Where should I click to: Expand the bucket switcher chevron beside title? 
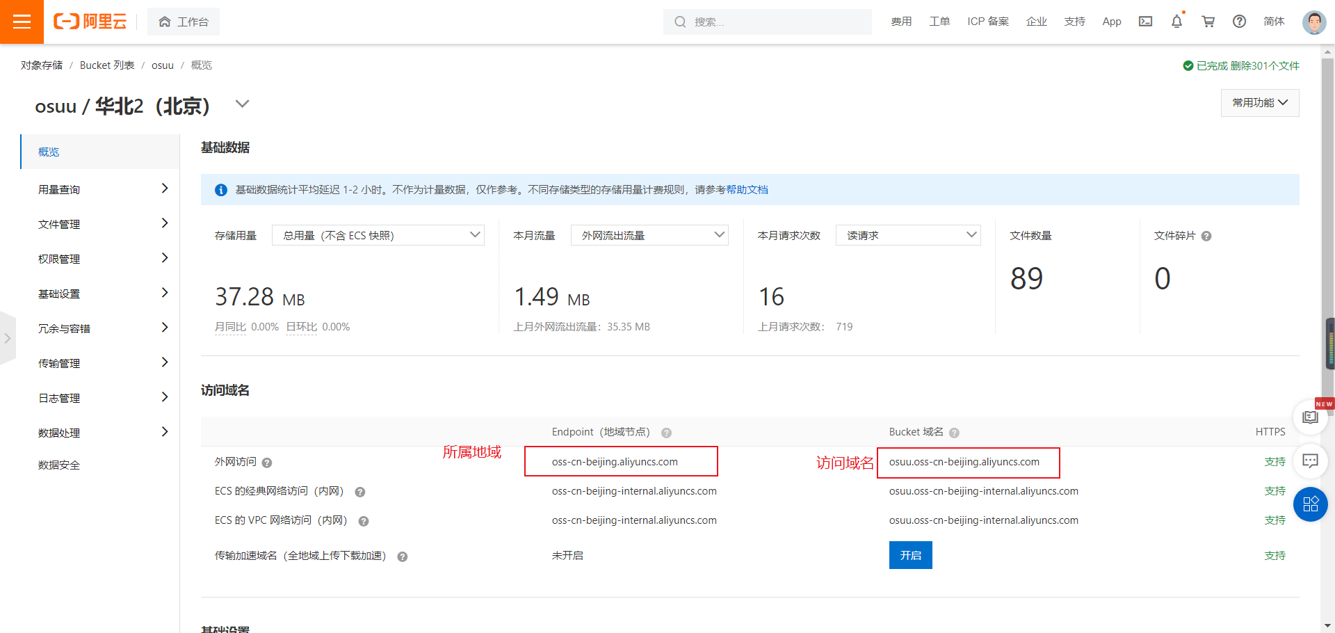click(242, 104)
